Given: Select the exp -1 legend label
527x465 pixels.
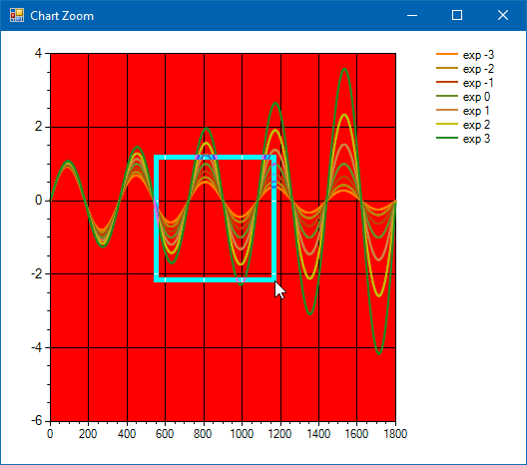Looking at the screenshot, I should pyautogui.click(x=478, y=83).
